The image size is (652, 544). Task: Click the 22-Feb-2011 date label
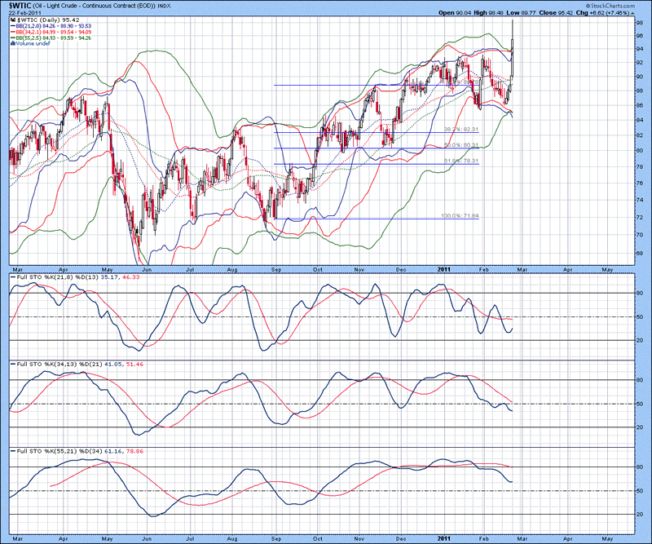(20, 13)
